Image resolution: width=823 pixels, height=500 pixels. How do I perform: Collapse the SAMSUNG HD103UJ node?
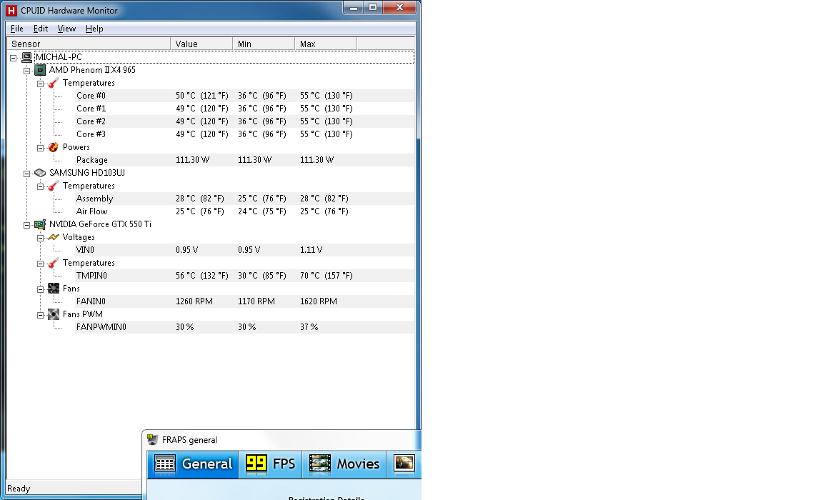[x=26, y=174]
